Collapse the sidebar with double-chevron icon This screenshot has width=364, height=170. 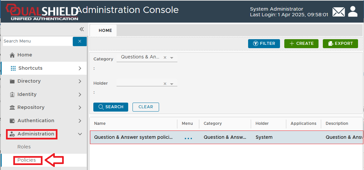tap(82, 29)
